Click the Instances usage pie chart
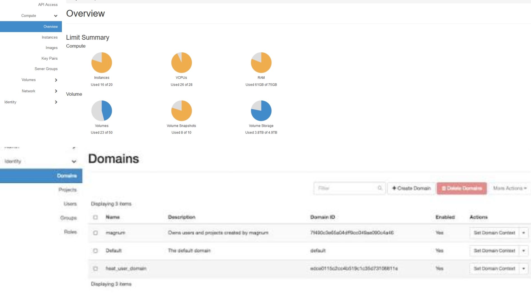 (102, 62)
